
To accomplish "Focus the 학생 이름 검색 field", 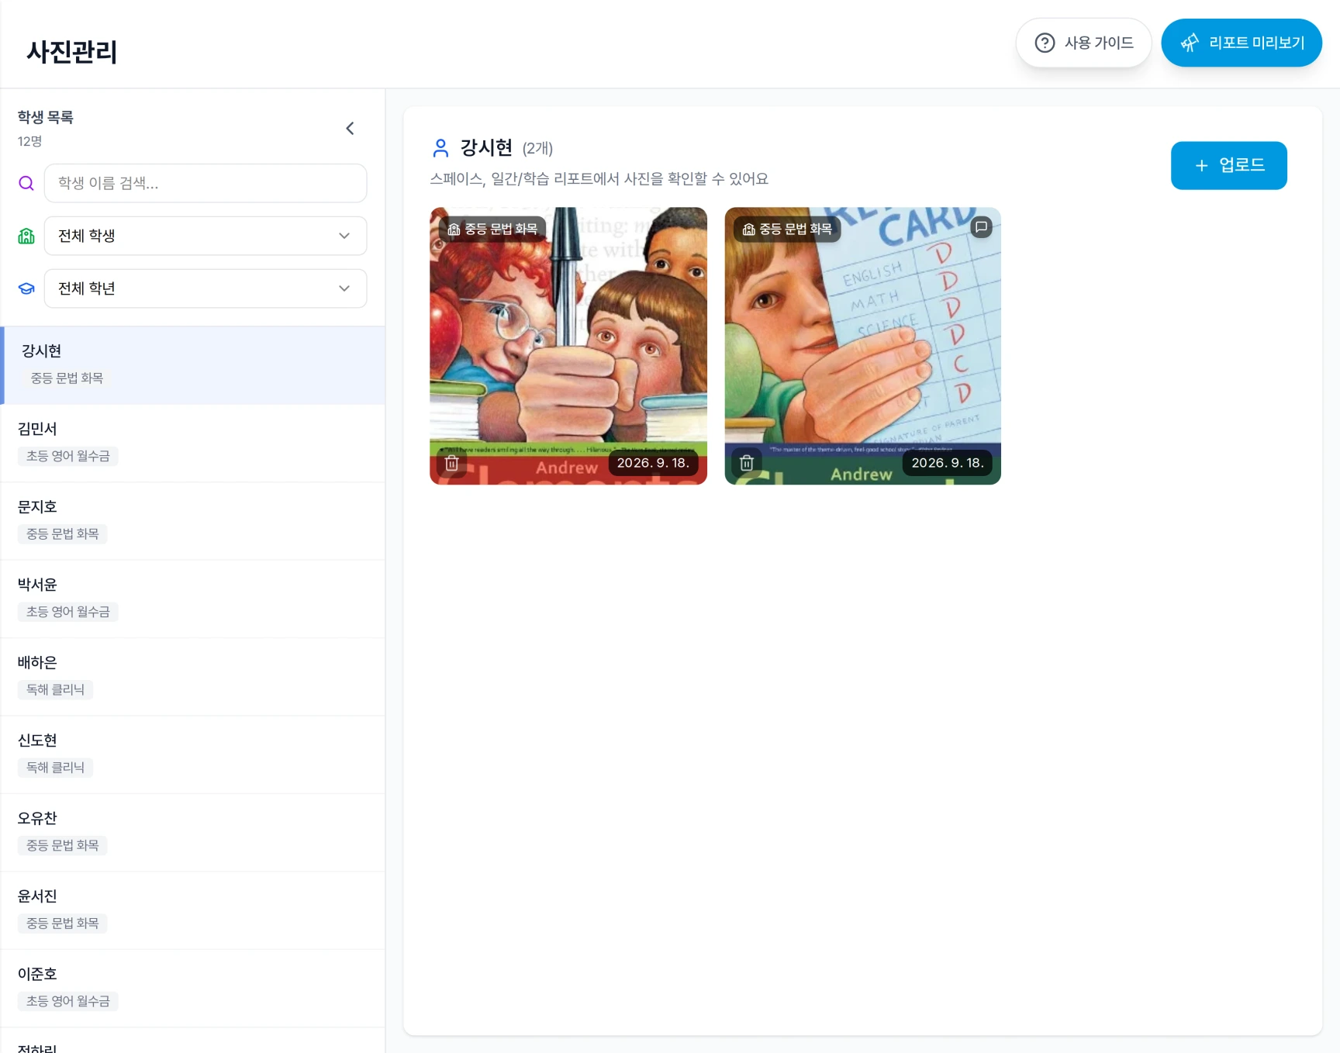I will click(205, 183).
